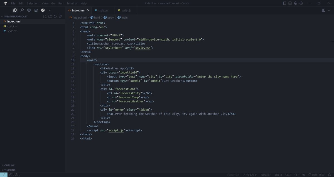Click the Cursor app logo
This screenshot has width=334, height=177.
(x=6, y=3)
